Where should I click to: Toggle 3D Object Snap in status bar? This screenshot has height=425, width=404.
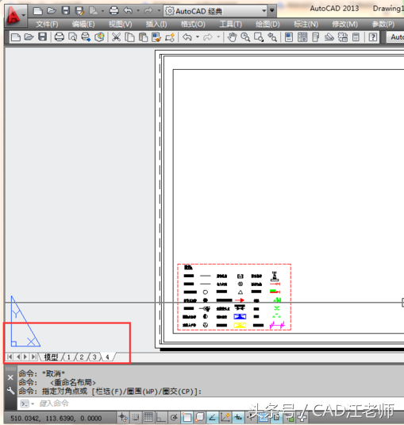pyautogui.click(x=199, y=417)
